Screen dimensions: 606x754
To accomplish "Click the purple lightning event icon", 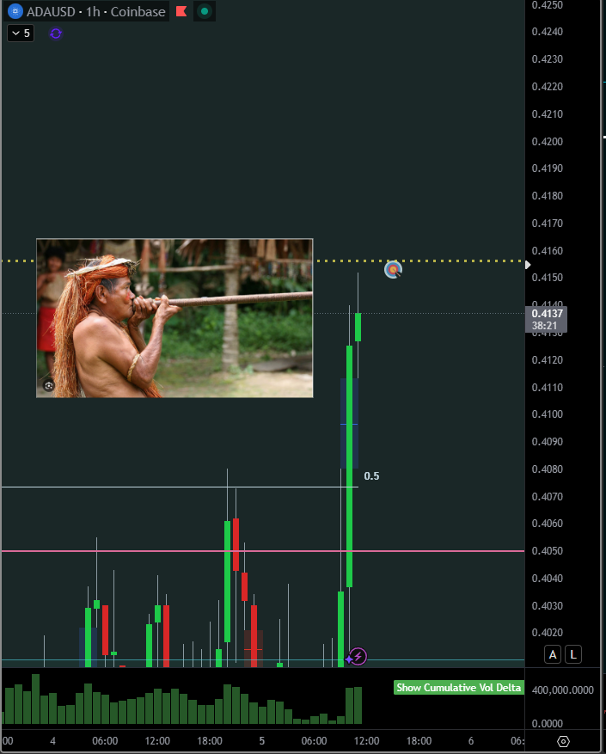I will 358,656.
